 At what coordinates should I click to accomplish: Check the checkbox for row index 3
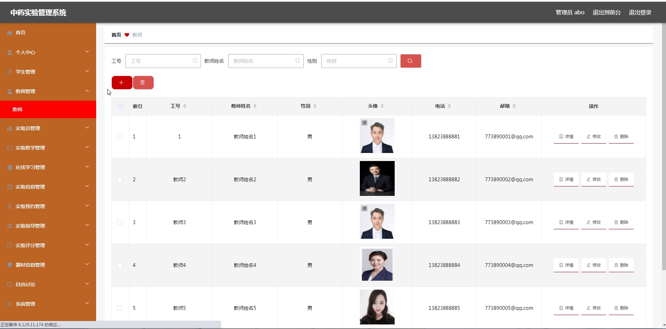(x=120, y=222)
